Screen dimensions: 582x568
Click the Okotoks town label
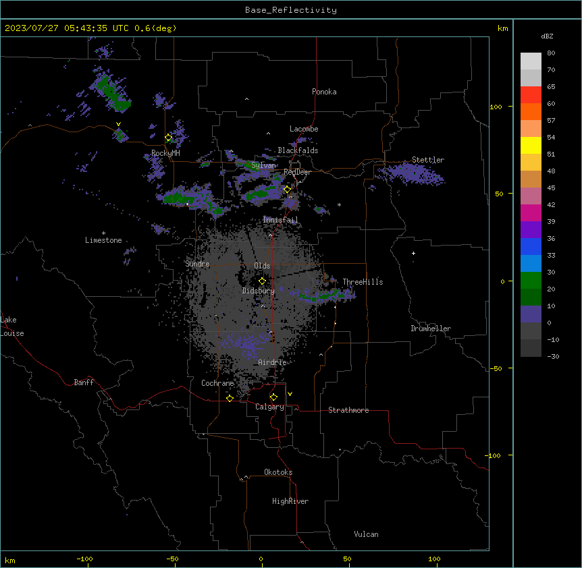click(x=278, y=472)
